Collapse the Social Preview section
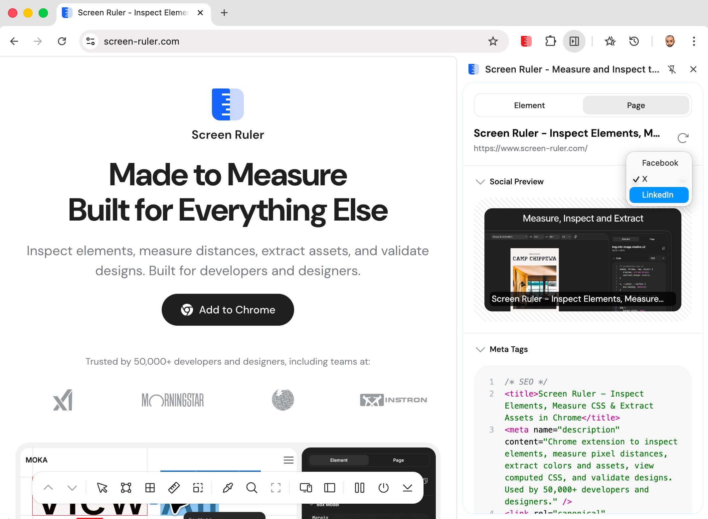The image size is (708, 519). click(x=480, y=182)
